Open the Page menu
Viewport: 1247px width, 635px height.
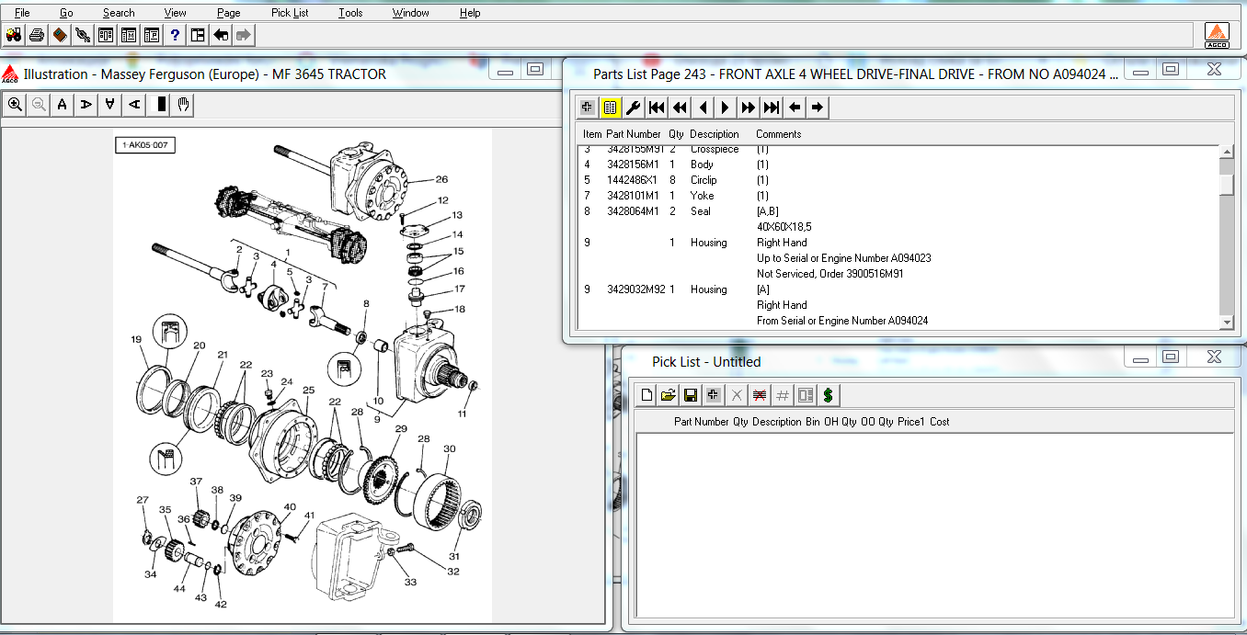[x=229, y=13]
